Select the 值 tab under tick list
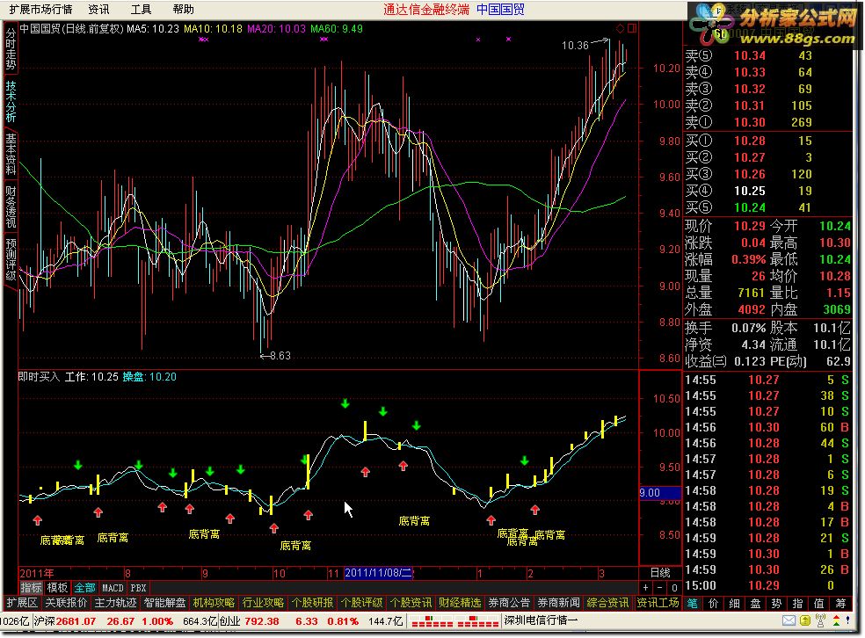This screenshot has width=865, height=638. click(x=818, y=603)
